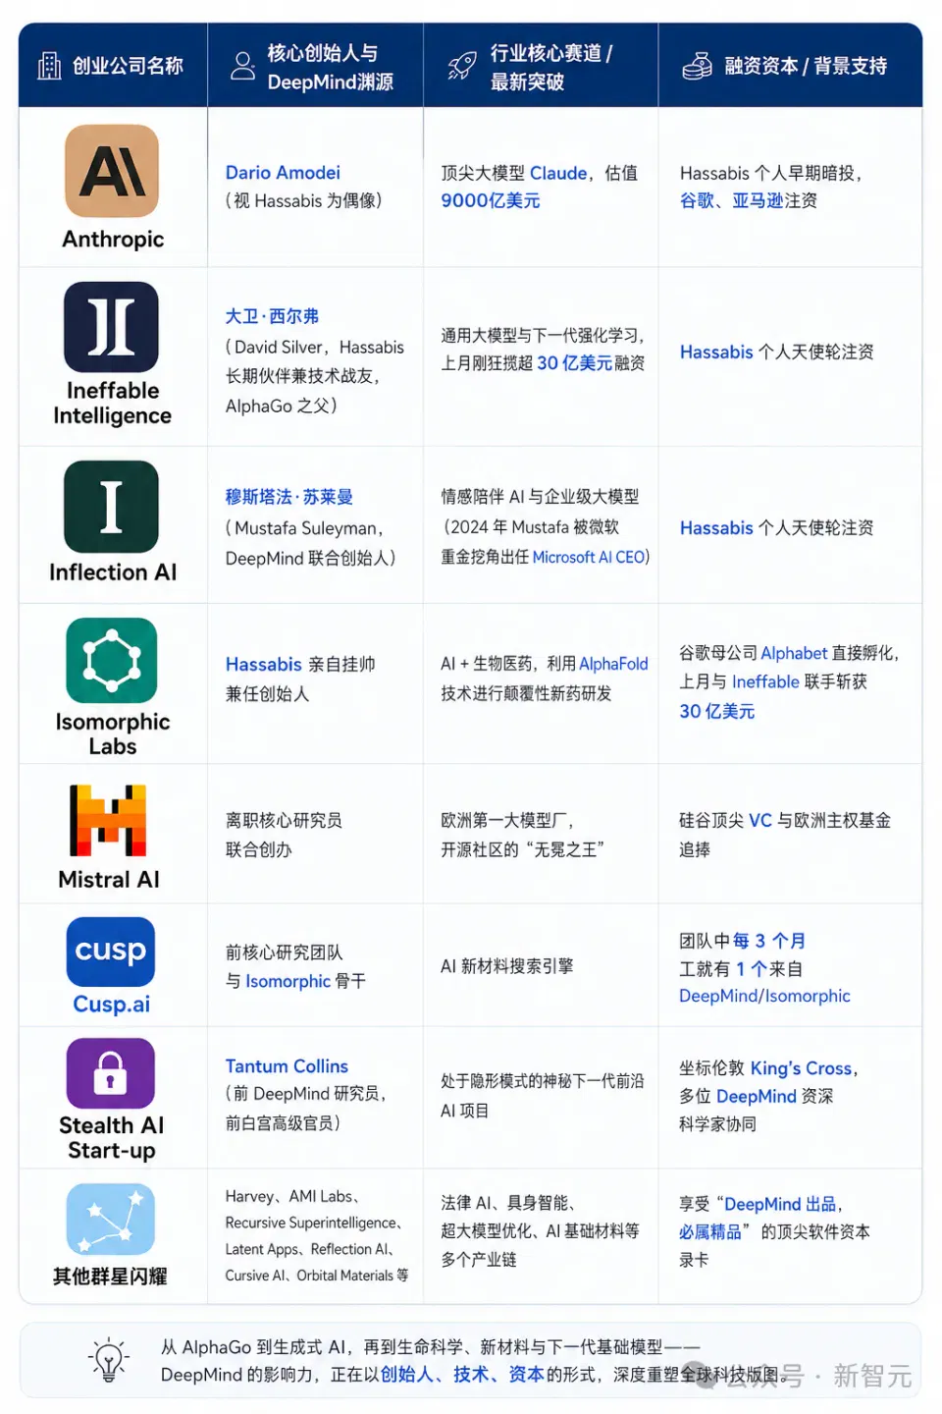This screenshot has height=1414, width=942.
Task: Click the 情感陪伴 AI与企业级大模型 text
Action: (540, 498)
